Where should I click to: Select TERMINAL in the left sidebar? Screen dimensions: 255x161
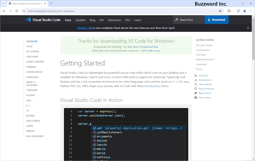(32, 67)
